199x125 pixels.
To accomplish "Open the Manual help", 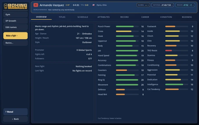I will pos(15,112).
